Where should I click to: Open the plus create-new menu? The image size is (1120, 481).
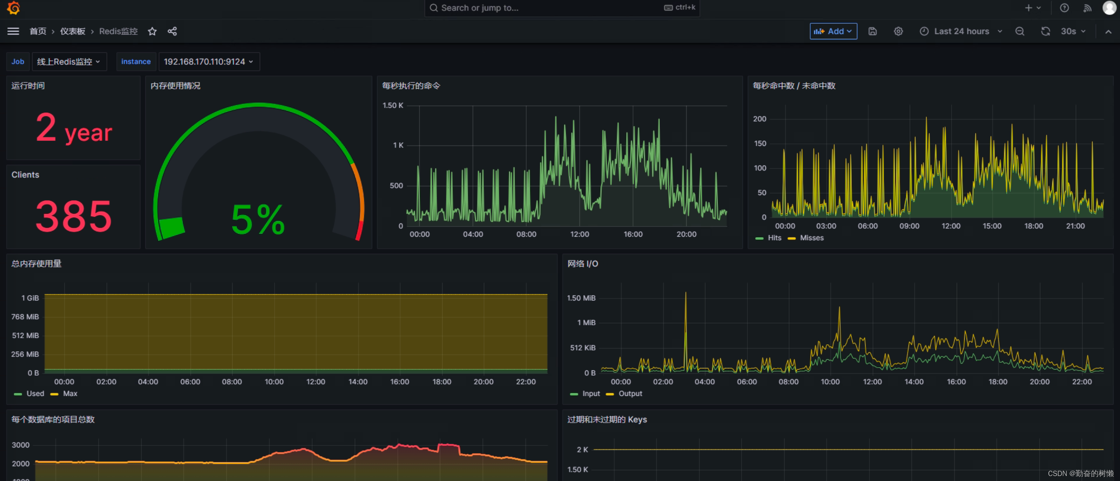(x=1033, y=8)
